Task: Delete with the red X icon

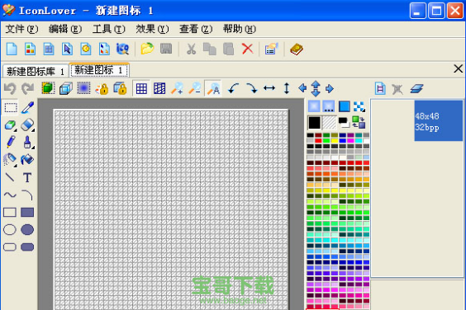Action: tap(247, 49)
